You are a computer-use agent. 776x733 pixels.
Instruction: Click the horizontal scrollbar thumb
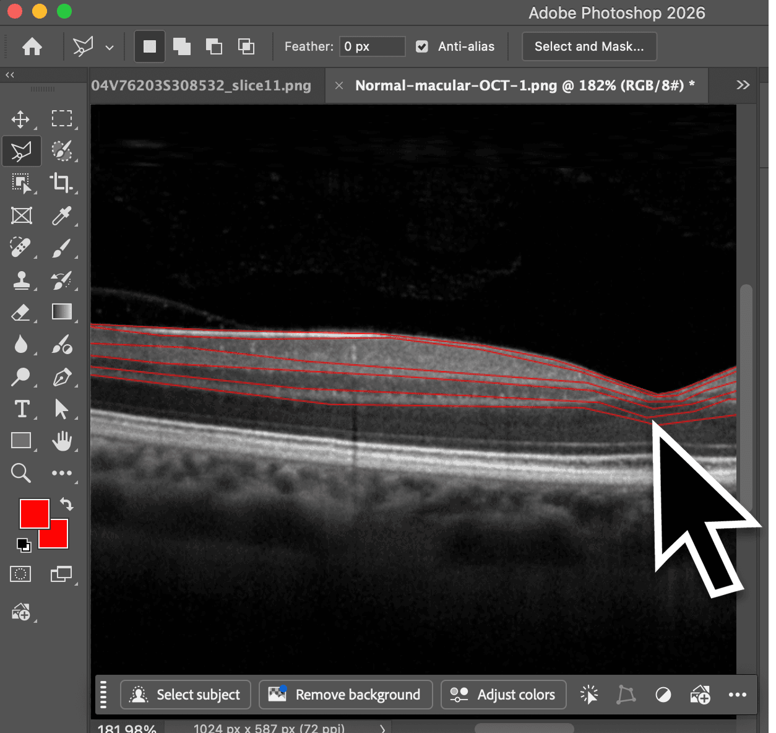[x=524, y=728]
